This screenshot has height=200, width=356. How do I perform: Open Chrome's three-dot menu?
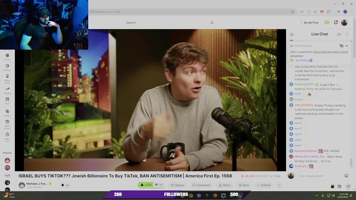(x=352, y=12)
